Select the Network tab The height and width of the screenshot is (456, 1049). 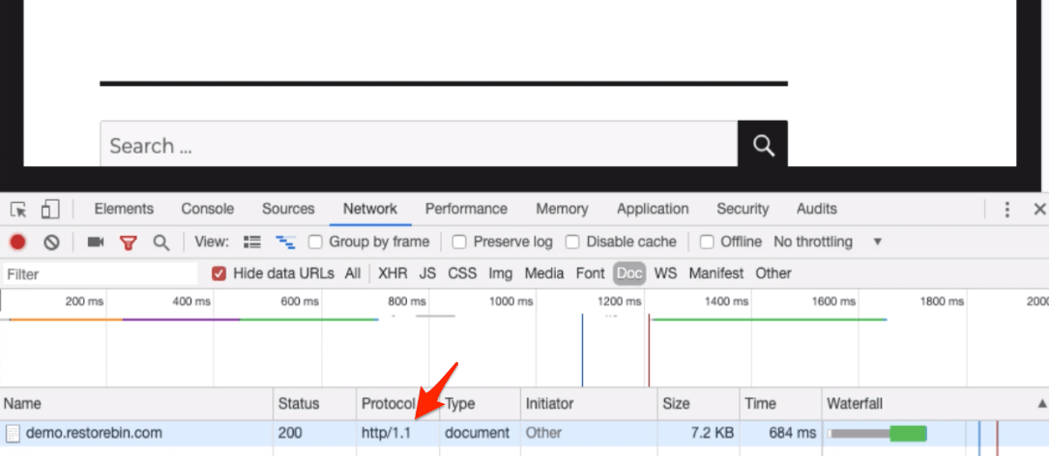point(370,210)
